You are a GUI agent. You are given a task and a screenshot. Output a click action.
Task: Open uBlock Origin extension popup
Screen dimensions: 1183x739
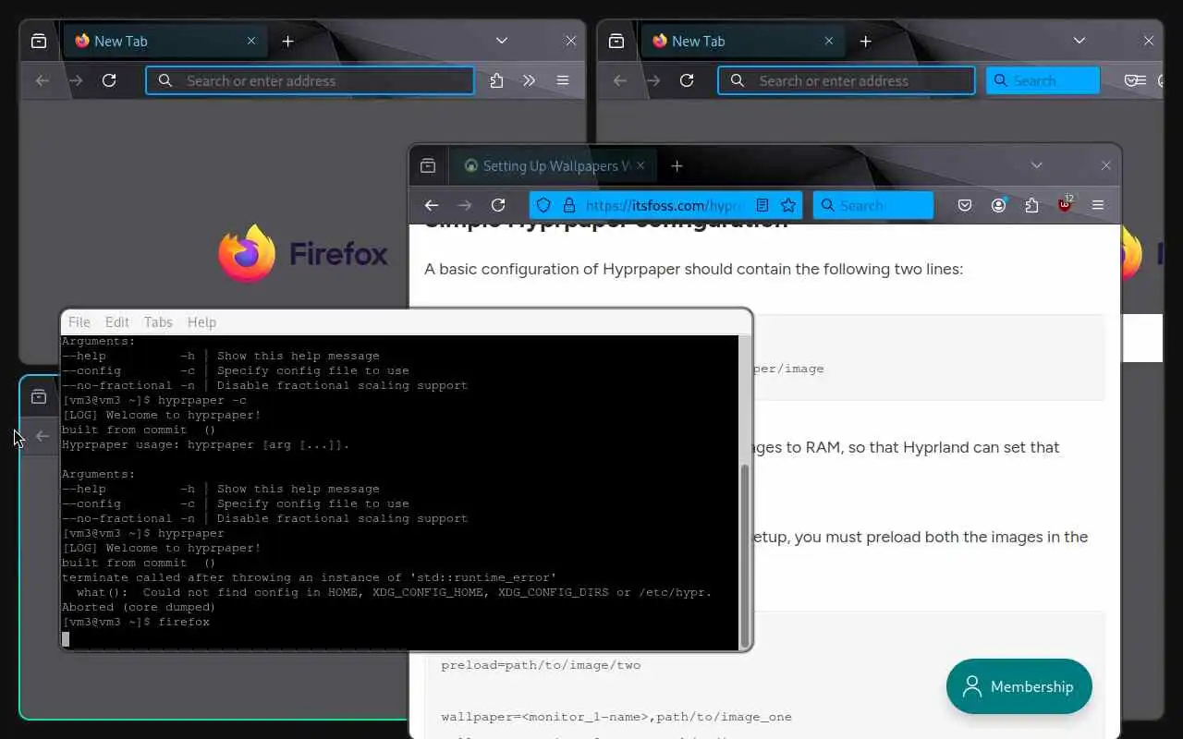(1065, 204)
